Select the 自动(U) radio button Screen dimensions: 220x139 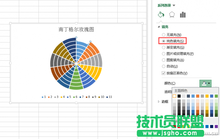pos(164,66)
